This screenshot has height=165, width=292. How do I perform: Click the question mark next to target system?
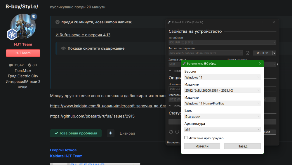(x=277, y=64)
